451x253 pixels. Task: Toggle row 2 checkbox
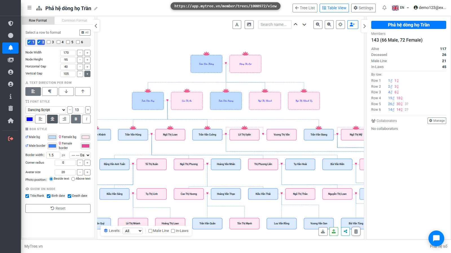39,42
